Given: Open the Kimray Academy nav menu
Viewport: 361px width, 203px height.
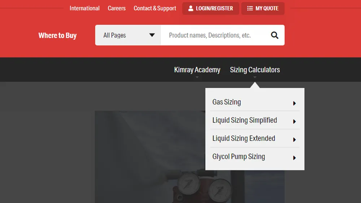Looking at the screenshot, I should click(197, 70).
